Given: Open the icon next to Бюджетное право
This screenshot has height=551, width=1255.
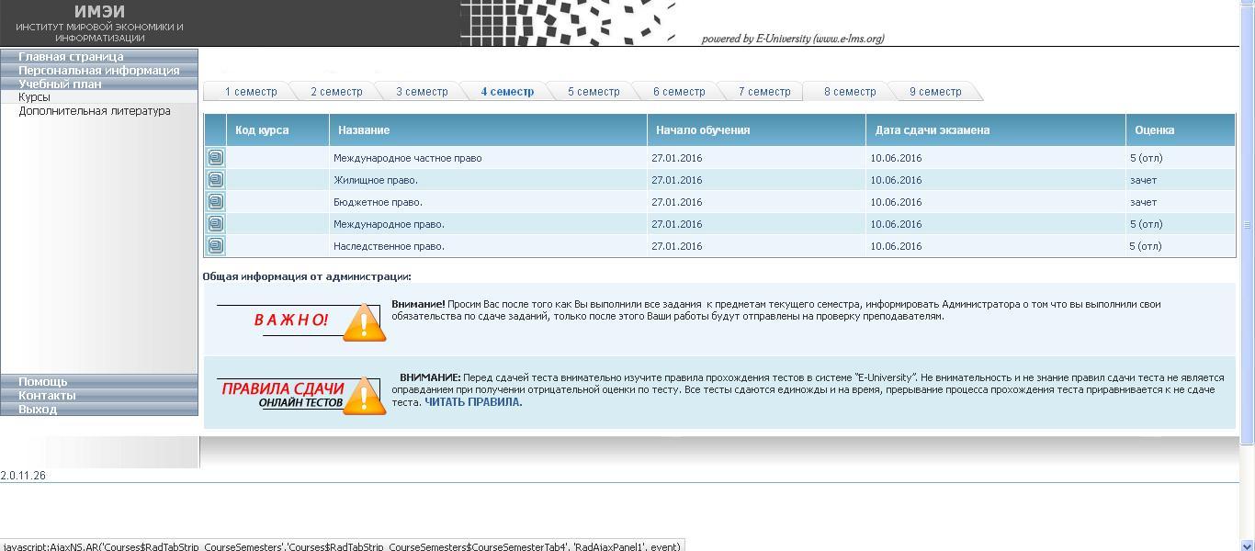Looking at the screenshot, I should [215, 202].
